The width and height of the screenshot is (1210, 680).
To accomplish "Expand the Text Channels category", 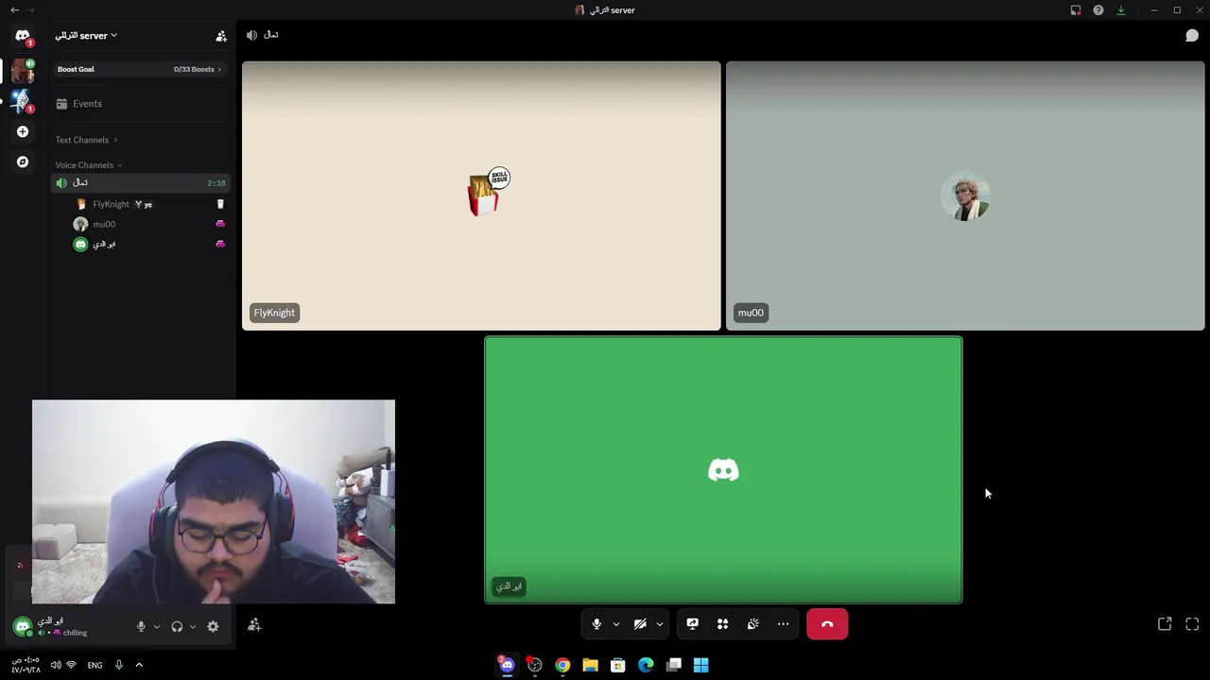I will tap(86, 140).
